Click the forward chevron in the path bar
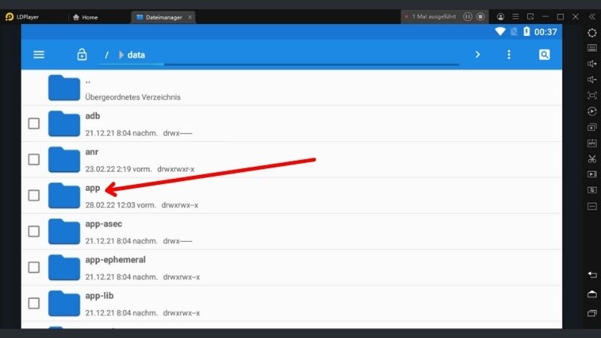The image size is (601, 338). 478,54
